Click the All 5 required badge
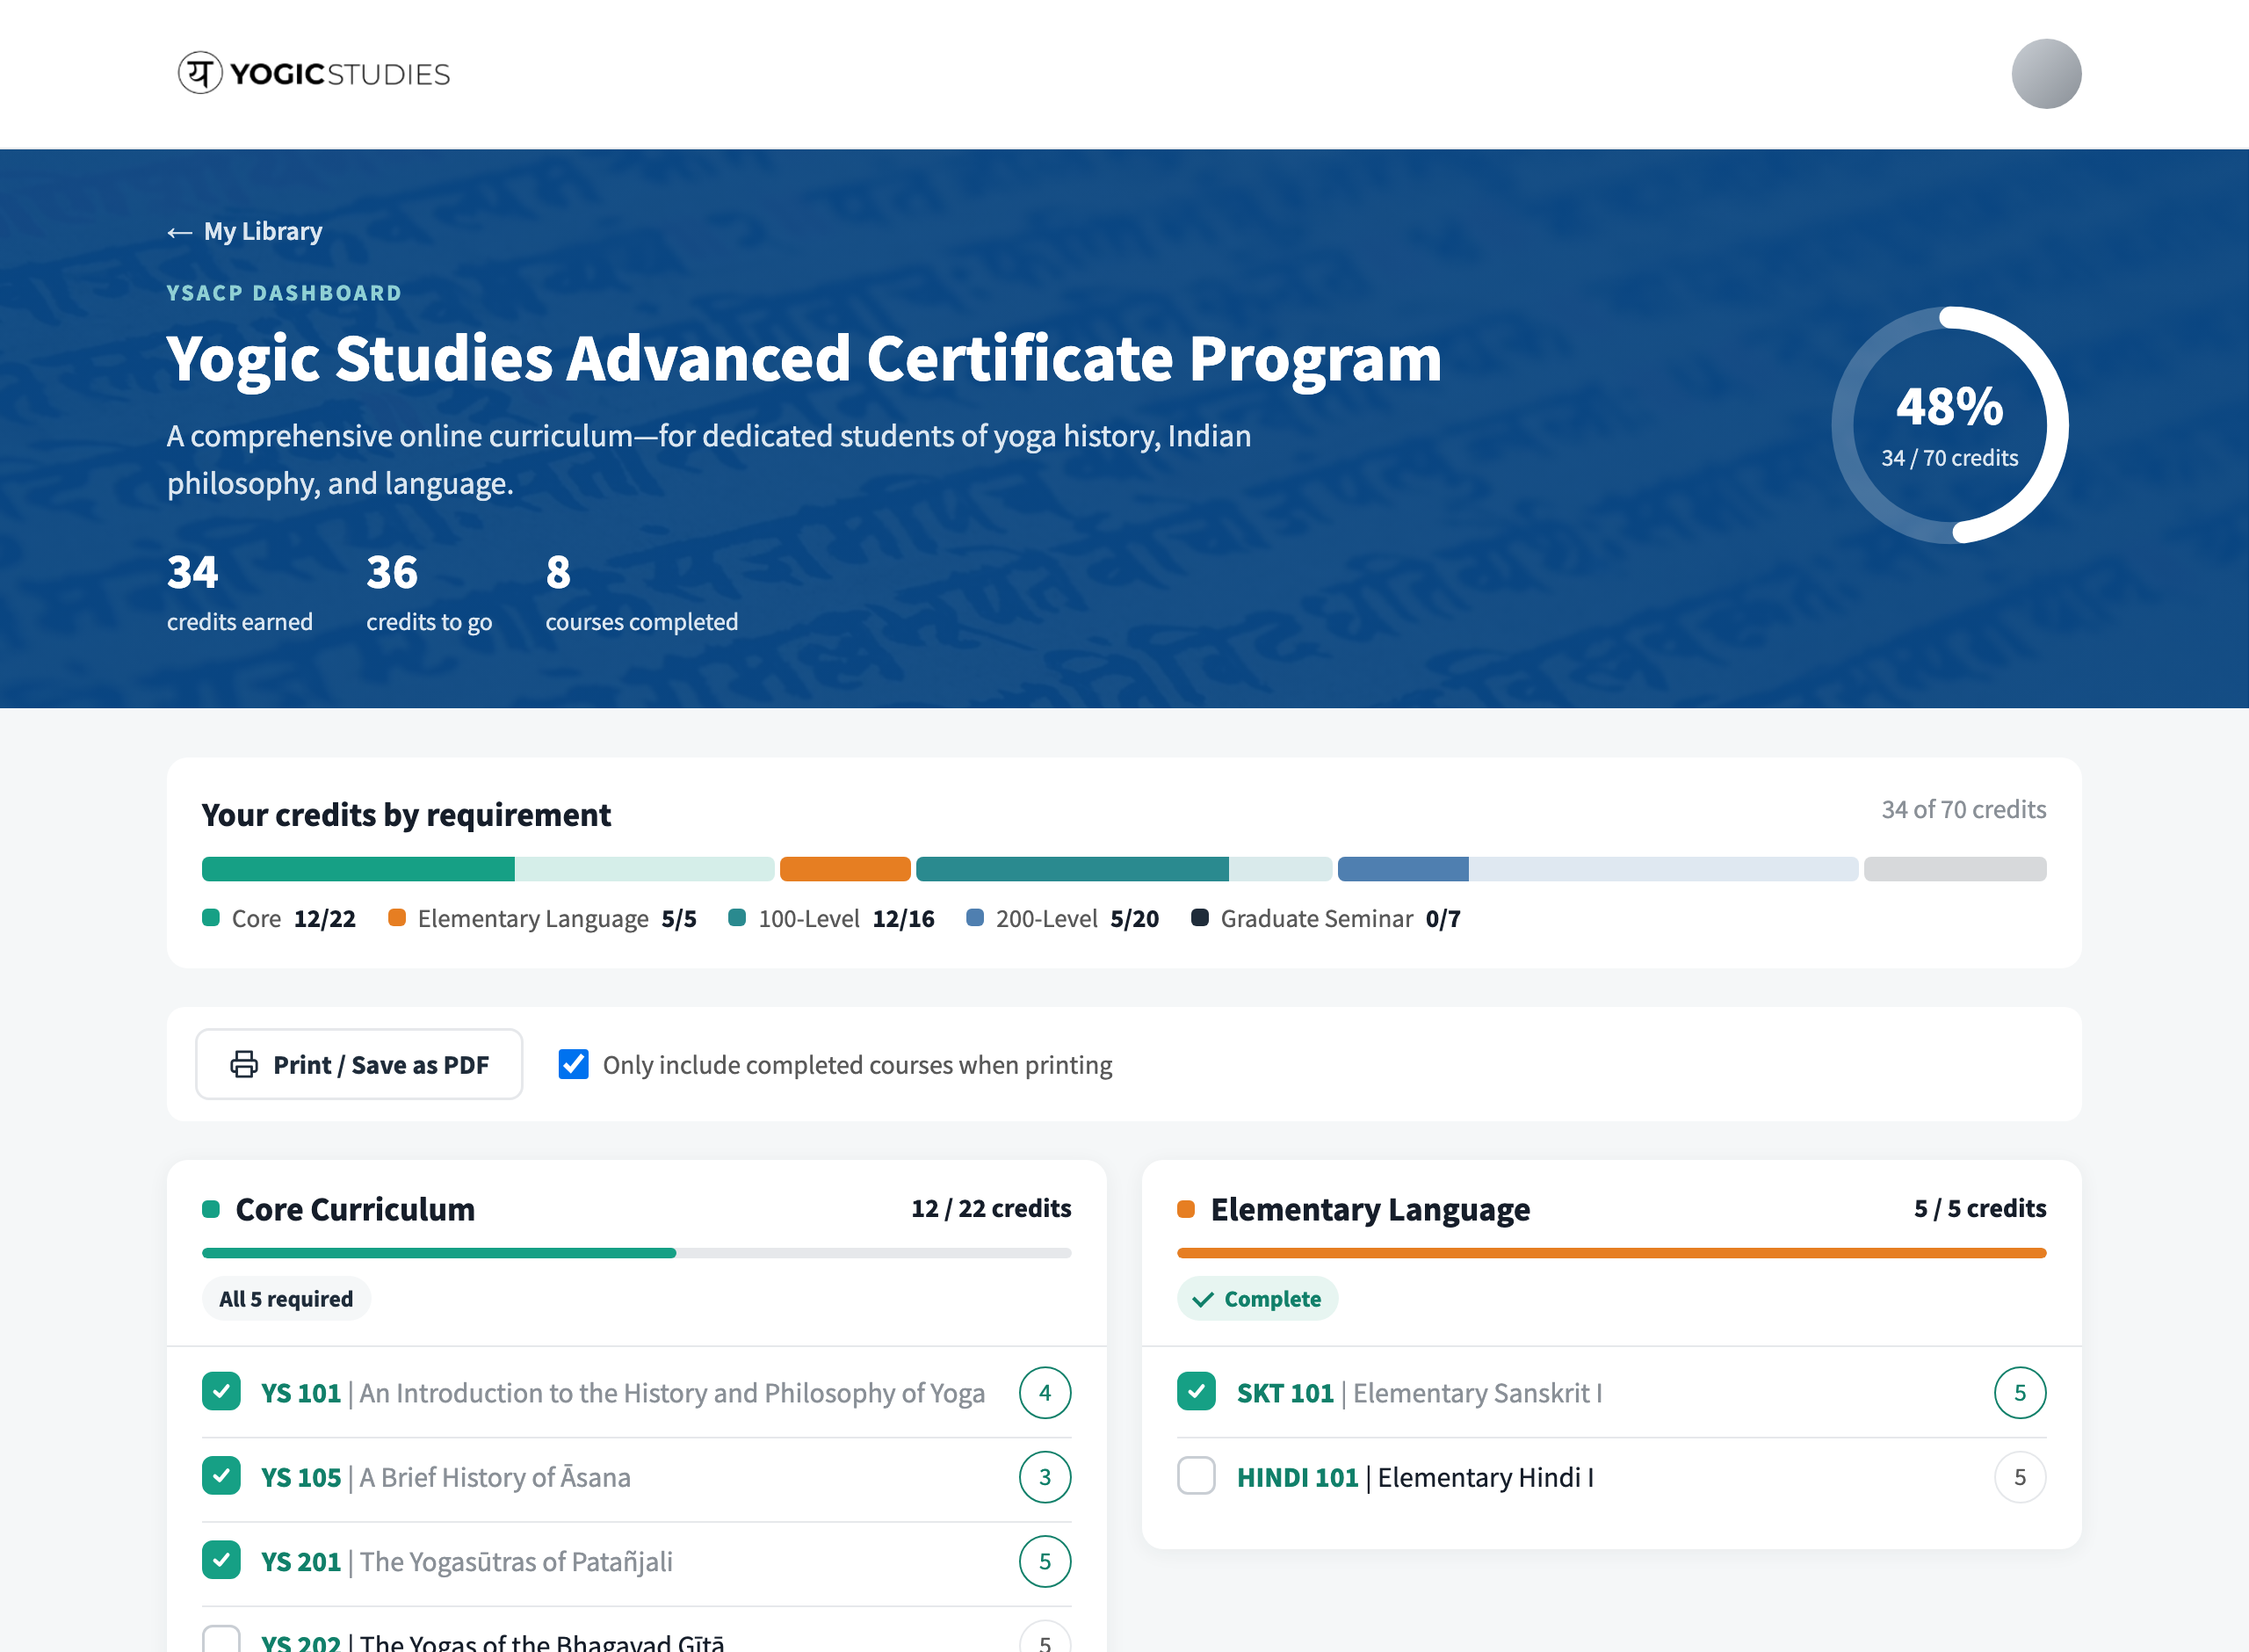 pos(286,1298)
